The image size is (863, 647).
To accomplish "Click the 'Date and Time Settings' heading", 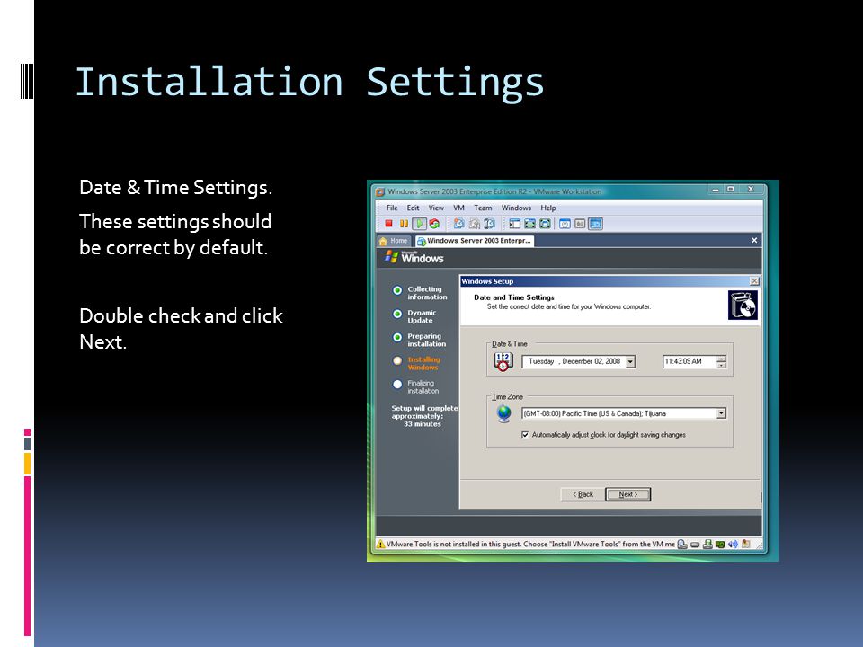I will click(x=514, y=297).
